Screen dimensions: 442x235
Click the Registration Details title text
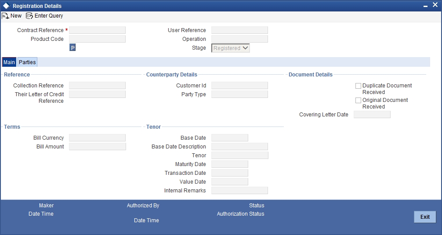37,6
